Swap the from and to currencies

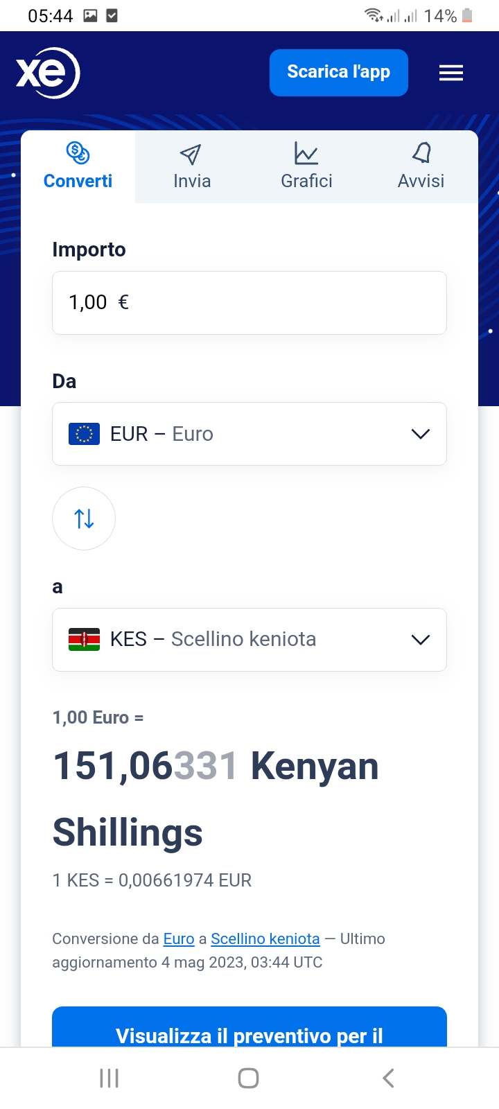point(84,518)
